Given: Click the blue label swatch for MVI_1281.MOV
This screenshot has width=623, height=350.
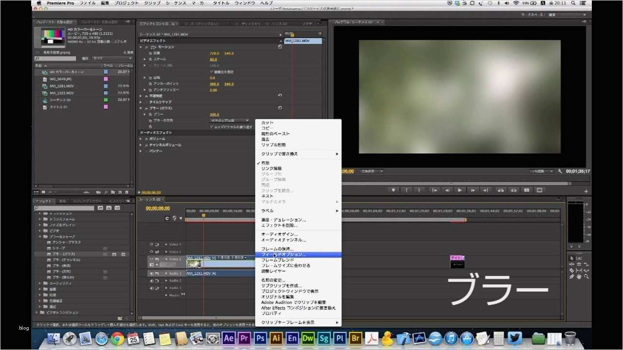Looking at the screenshot, I should pos(106,86).
